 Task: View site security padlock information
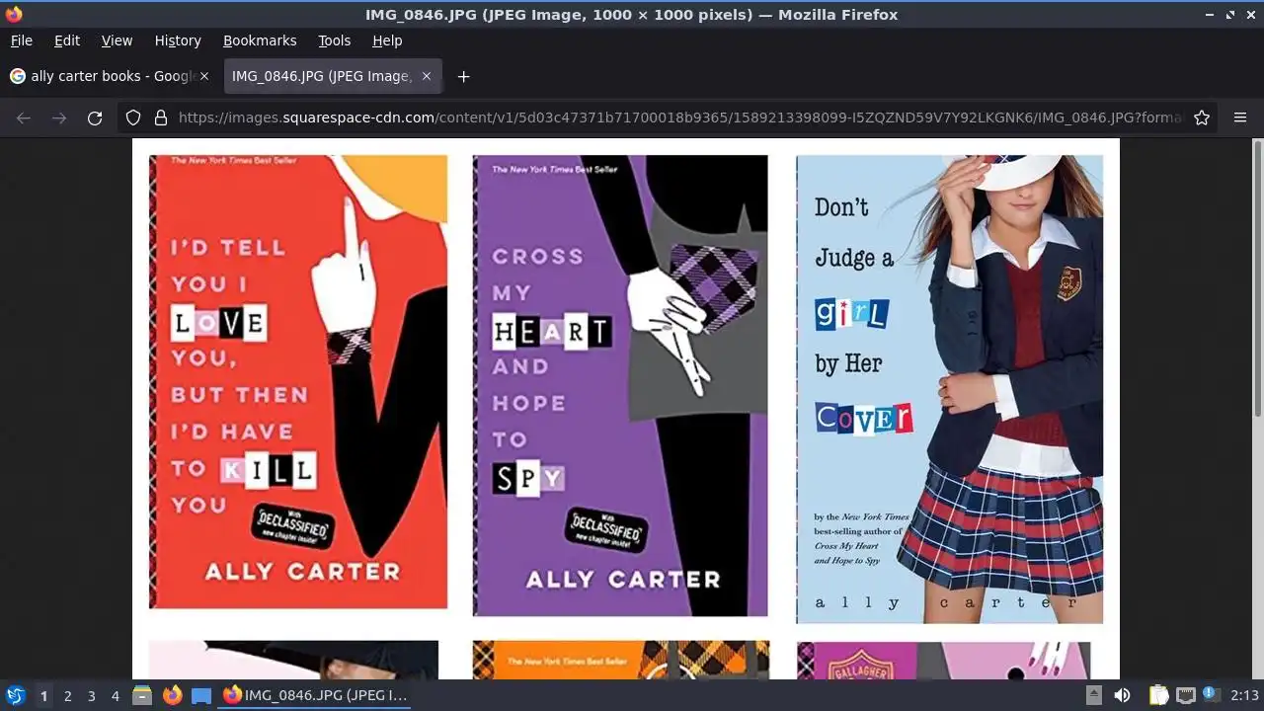(160, 118)
